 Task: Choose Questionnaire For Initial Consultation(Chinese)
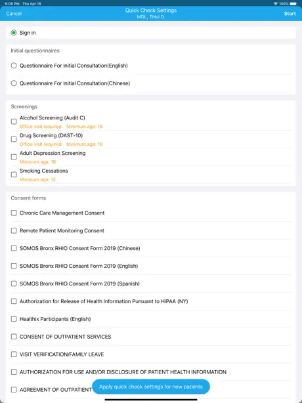[x=14, y=83]
